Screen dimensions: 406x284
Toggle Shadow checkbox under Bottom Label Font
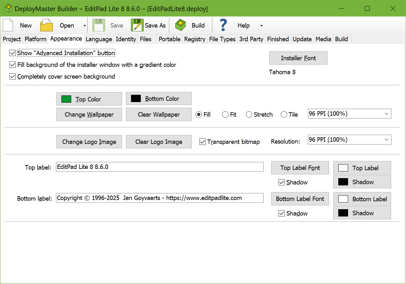(x=282, y=213)
